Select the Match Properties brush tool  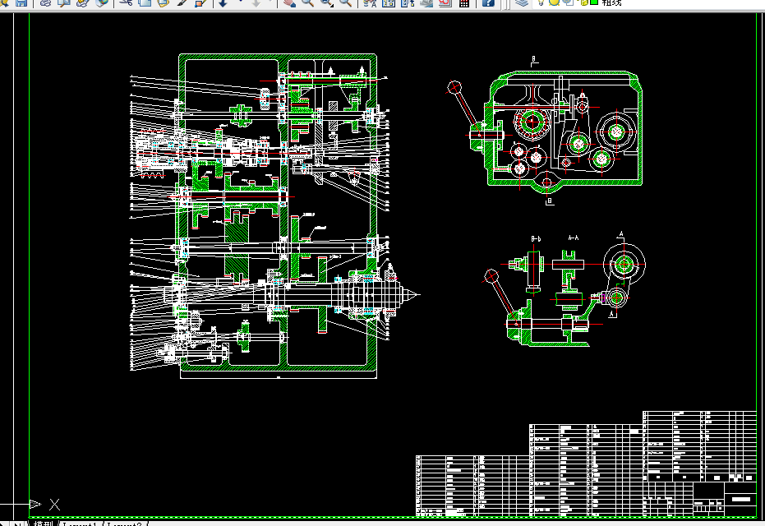click(x=182, y=3)
